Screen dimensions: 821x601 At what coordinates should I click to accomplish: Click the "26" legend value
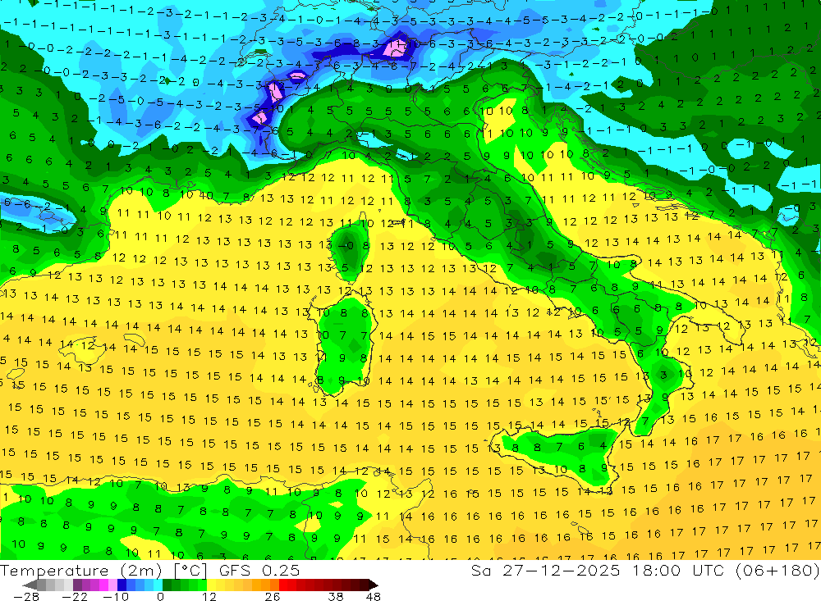(x=272, y=597)
